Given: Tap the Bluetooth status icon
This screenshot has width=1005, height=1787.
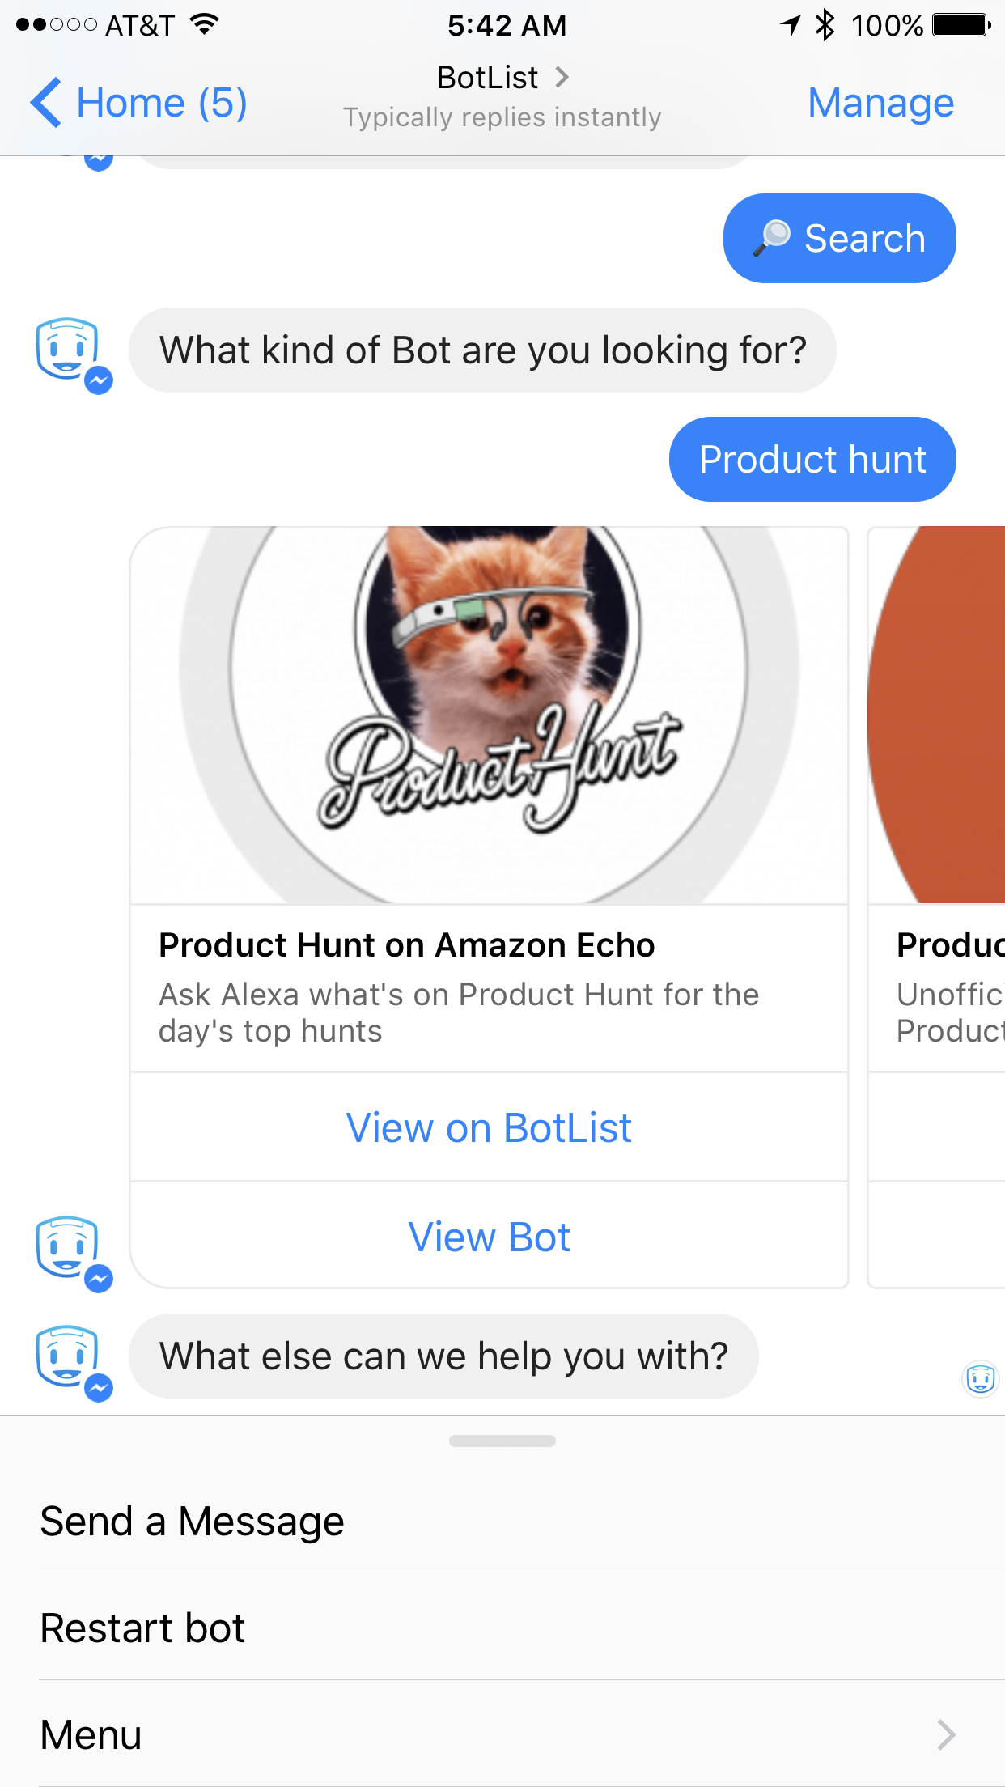Looking at the screenshot, I should 825,25.
